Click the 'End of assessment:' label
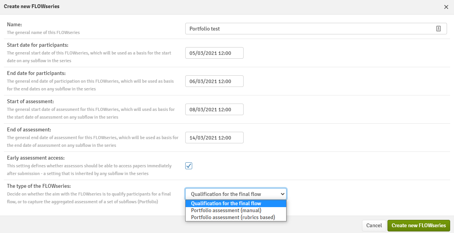The image size is (454, 233). 29,130
